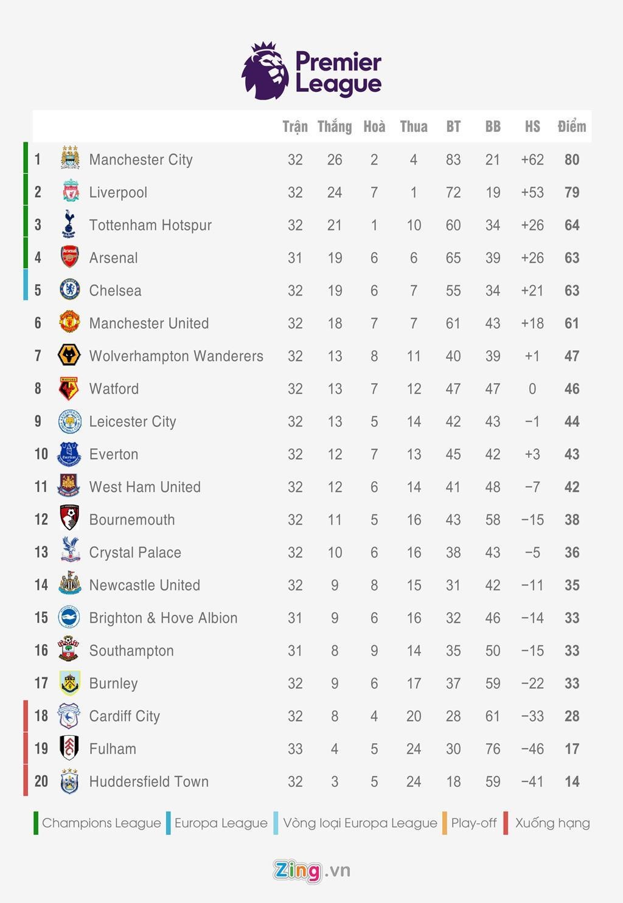
Task: Click the Watford club crest
Action: [x=69, y=389]
